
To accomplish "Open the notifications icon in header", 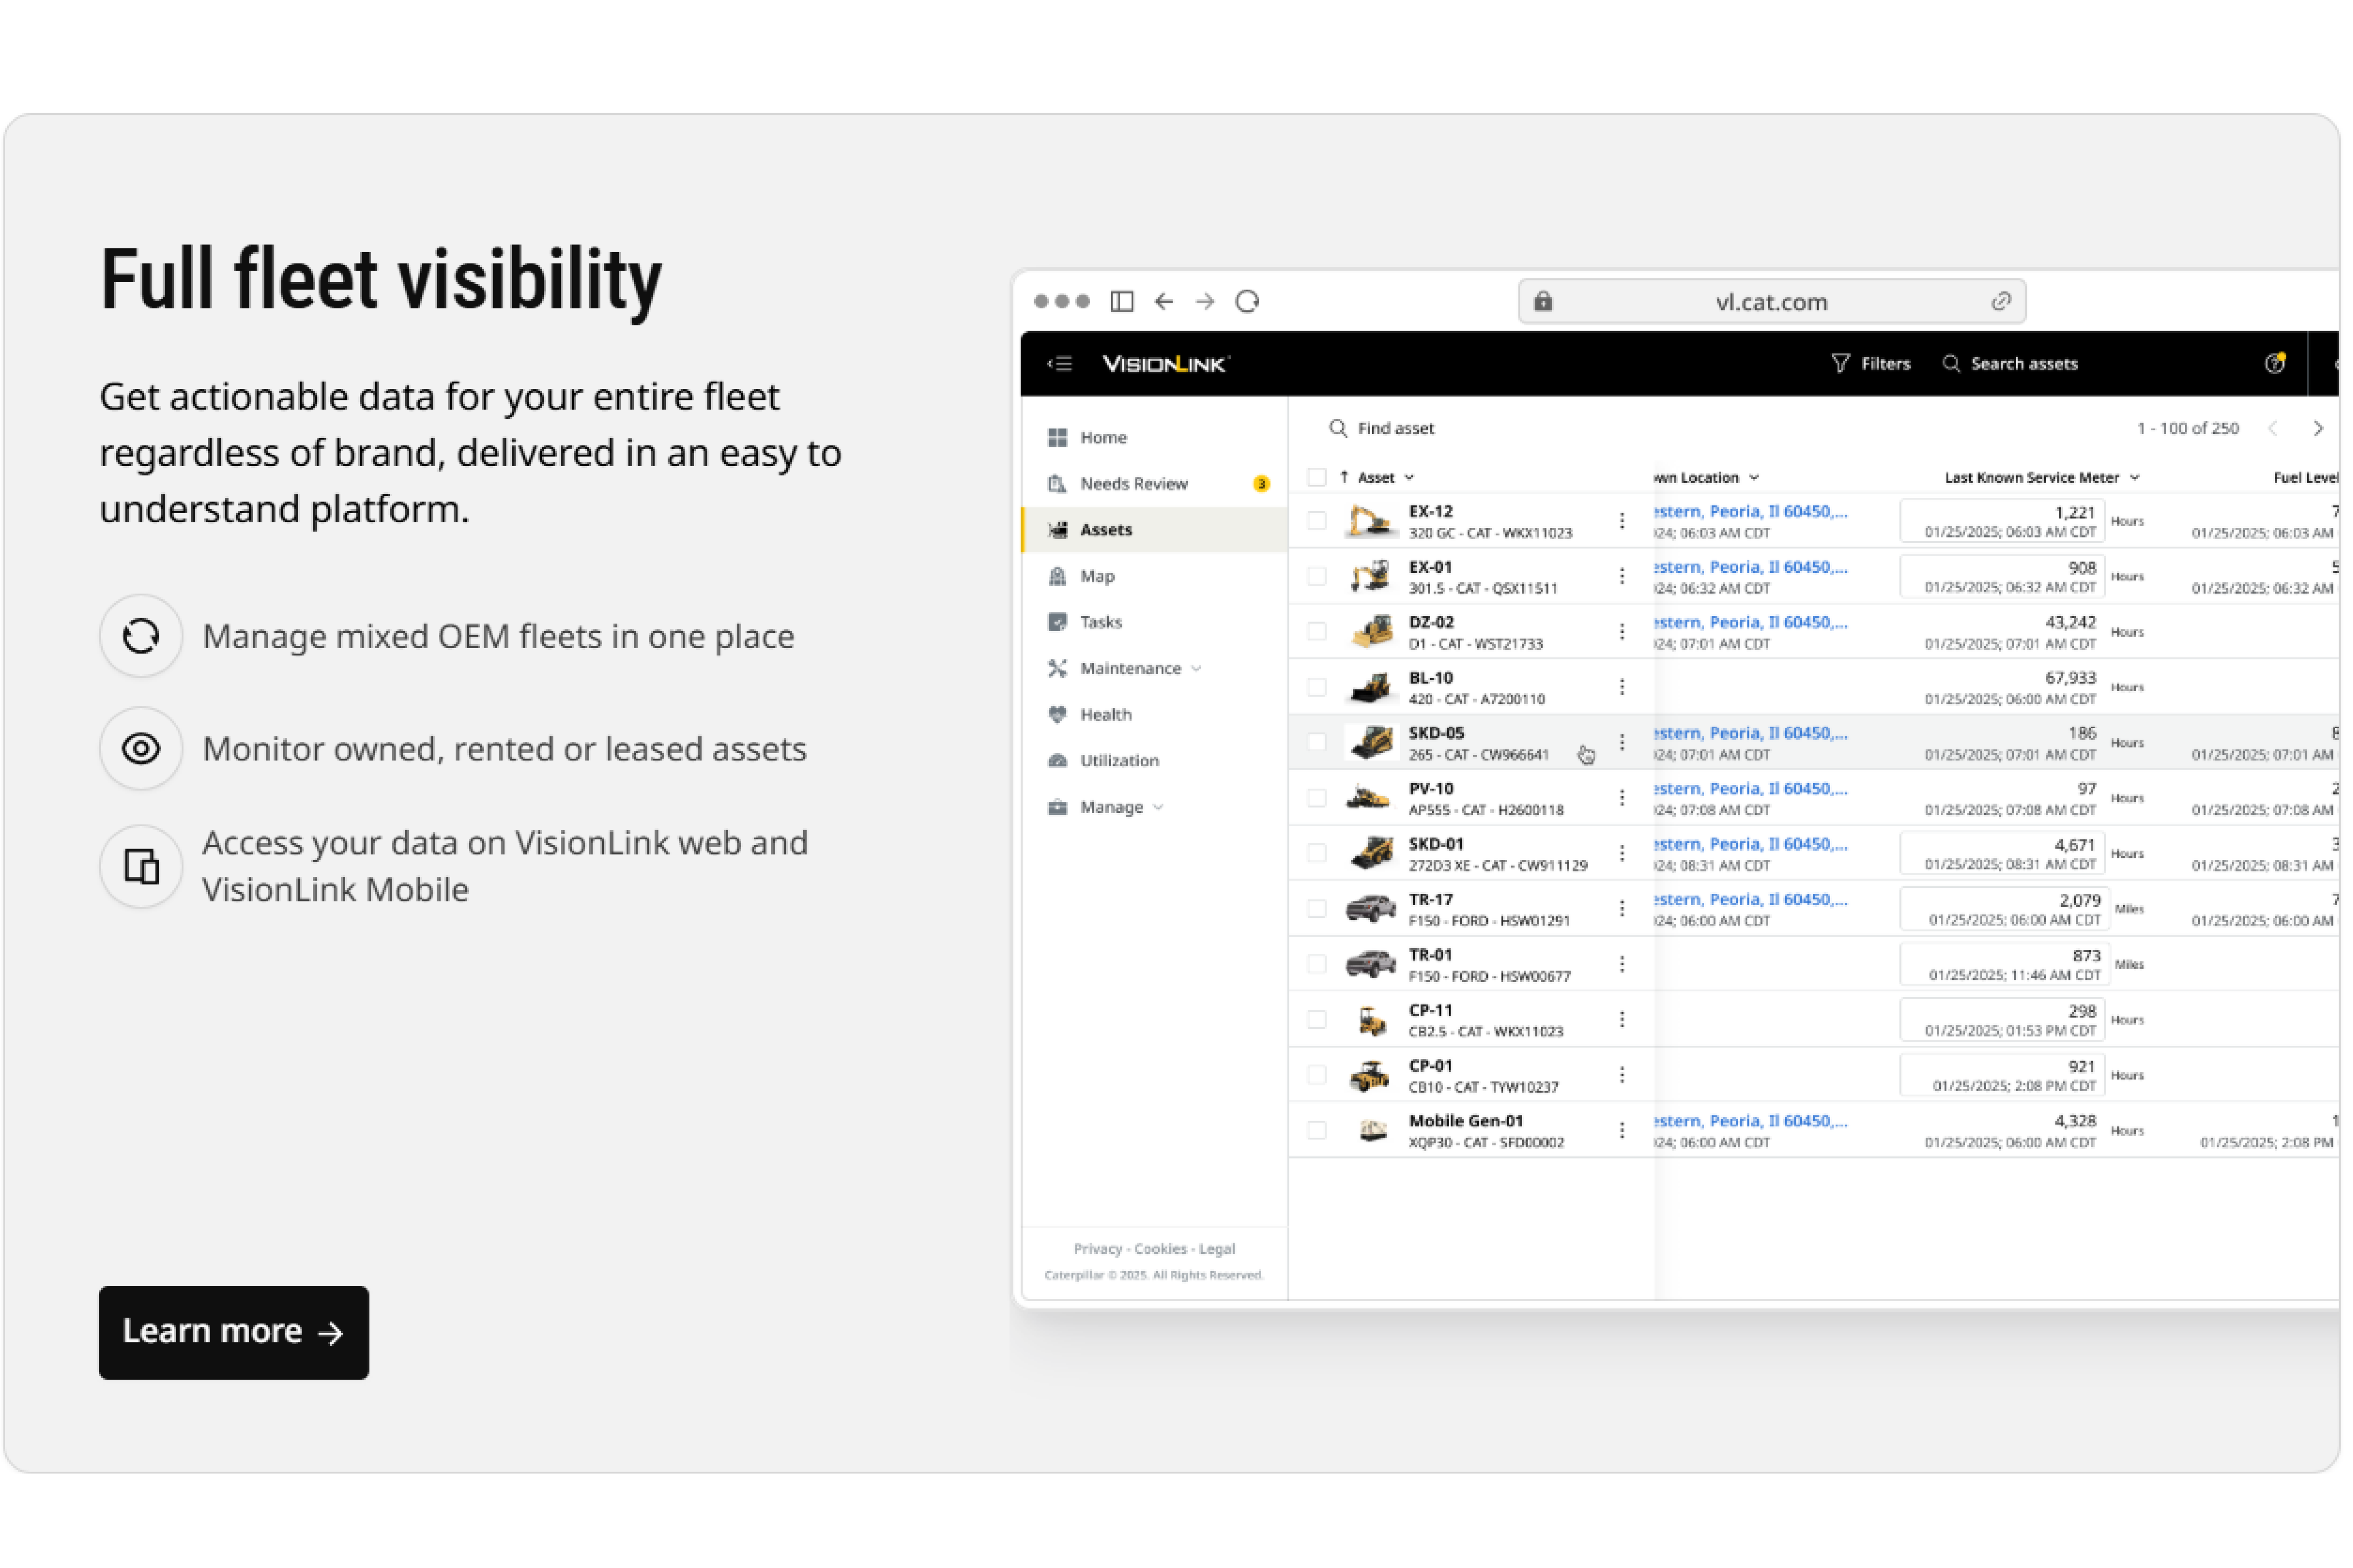I will click(2275, 363).
